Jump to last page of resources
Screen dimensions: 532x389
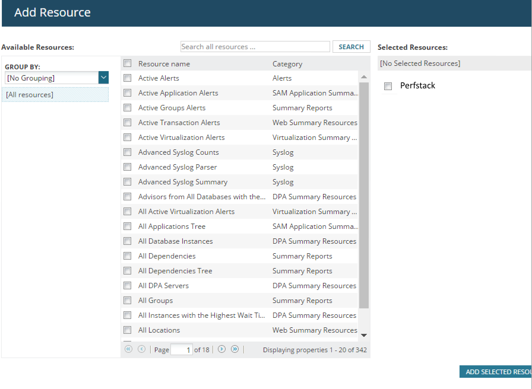[235, 349]
